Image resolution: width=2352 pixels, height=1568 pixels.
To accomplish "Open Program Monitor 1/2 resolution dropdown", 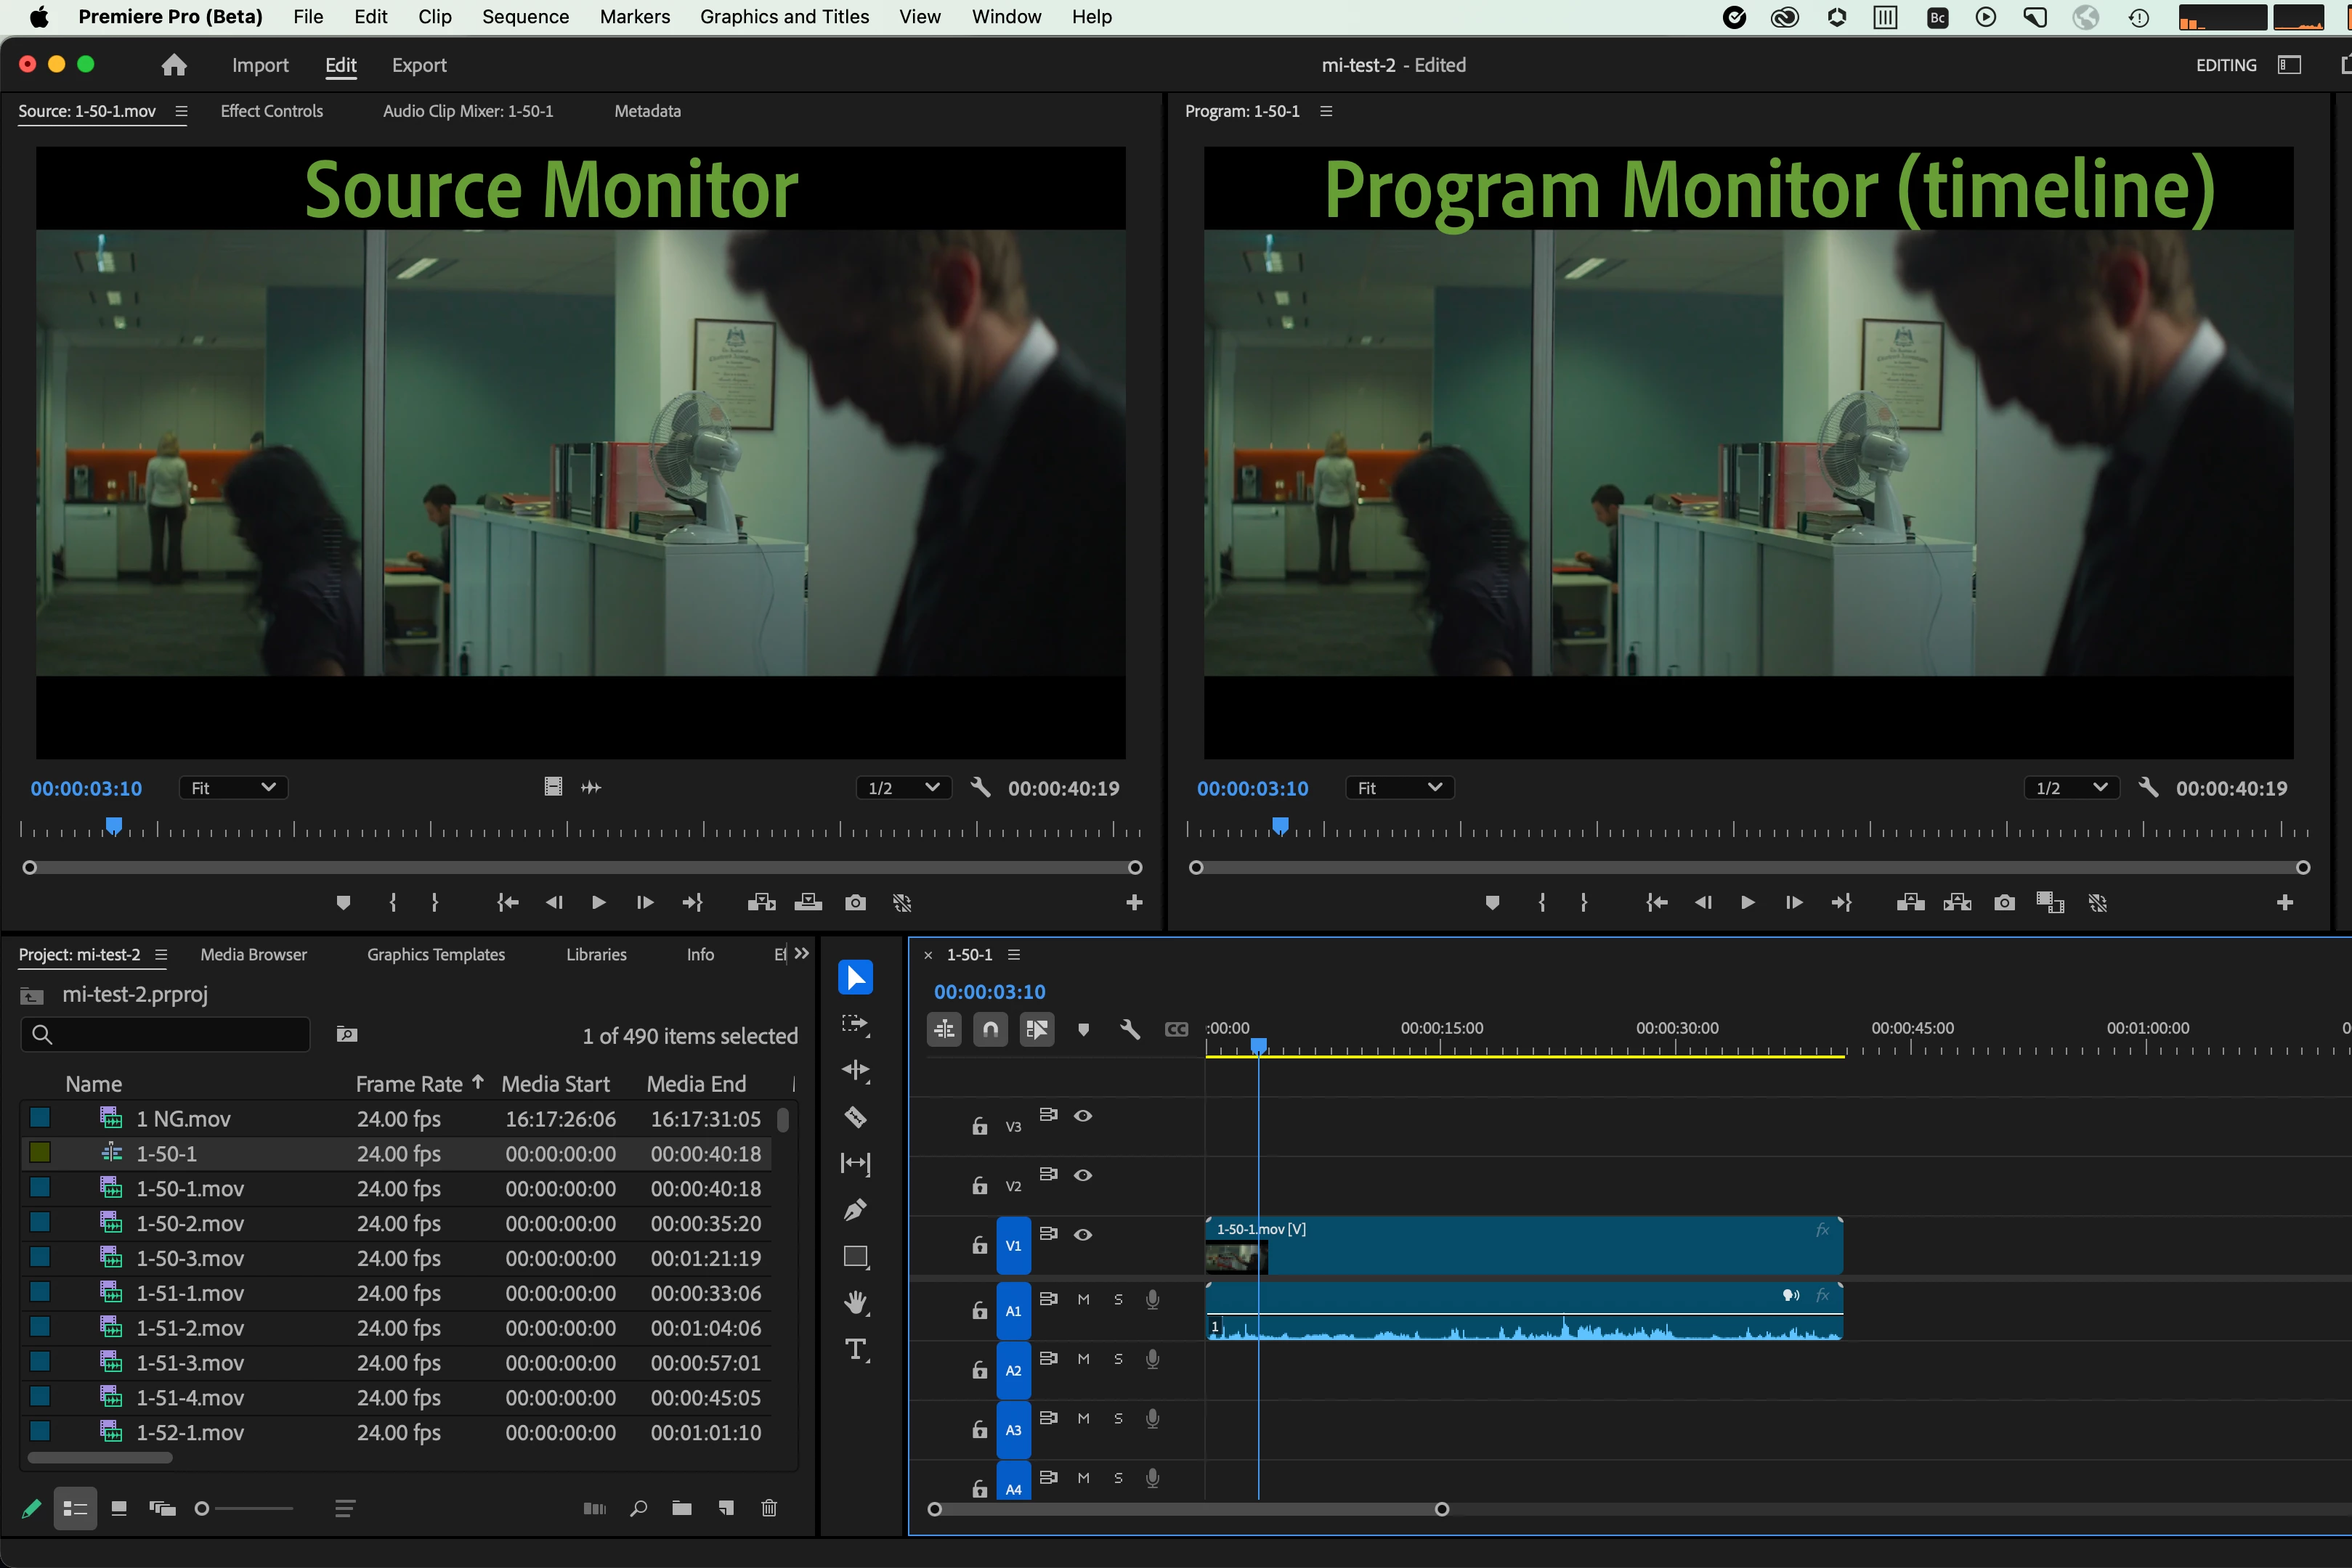I will 2070,788.
